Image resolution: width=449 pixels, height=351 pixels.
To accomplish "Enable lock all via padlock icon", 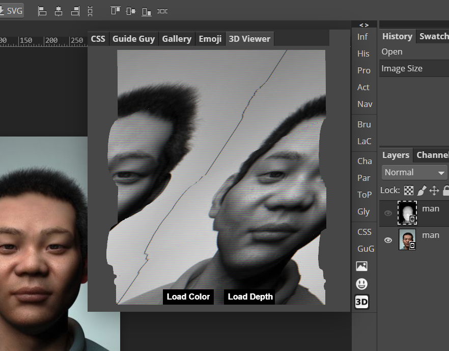I will pos(446,190).
